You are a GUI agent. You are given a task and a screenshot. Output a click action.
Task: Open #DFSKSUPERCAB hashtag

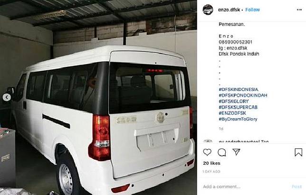[238, 107]
